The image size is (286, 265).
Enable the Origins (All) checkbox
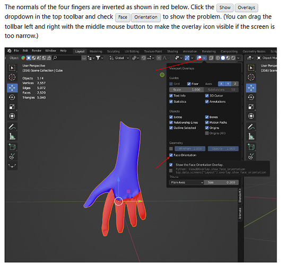point(207,134)
